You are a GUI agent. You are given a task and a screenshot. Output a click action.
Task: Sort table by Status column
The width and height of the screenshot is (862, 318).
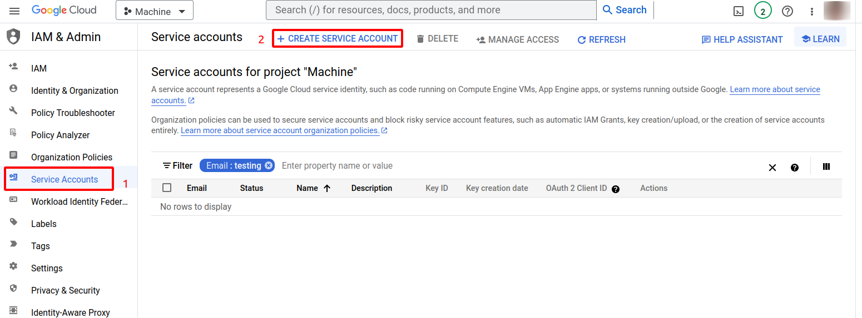point(251,188)
